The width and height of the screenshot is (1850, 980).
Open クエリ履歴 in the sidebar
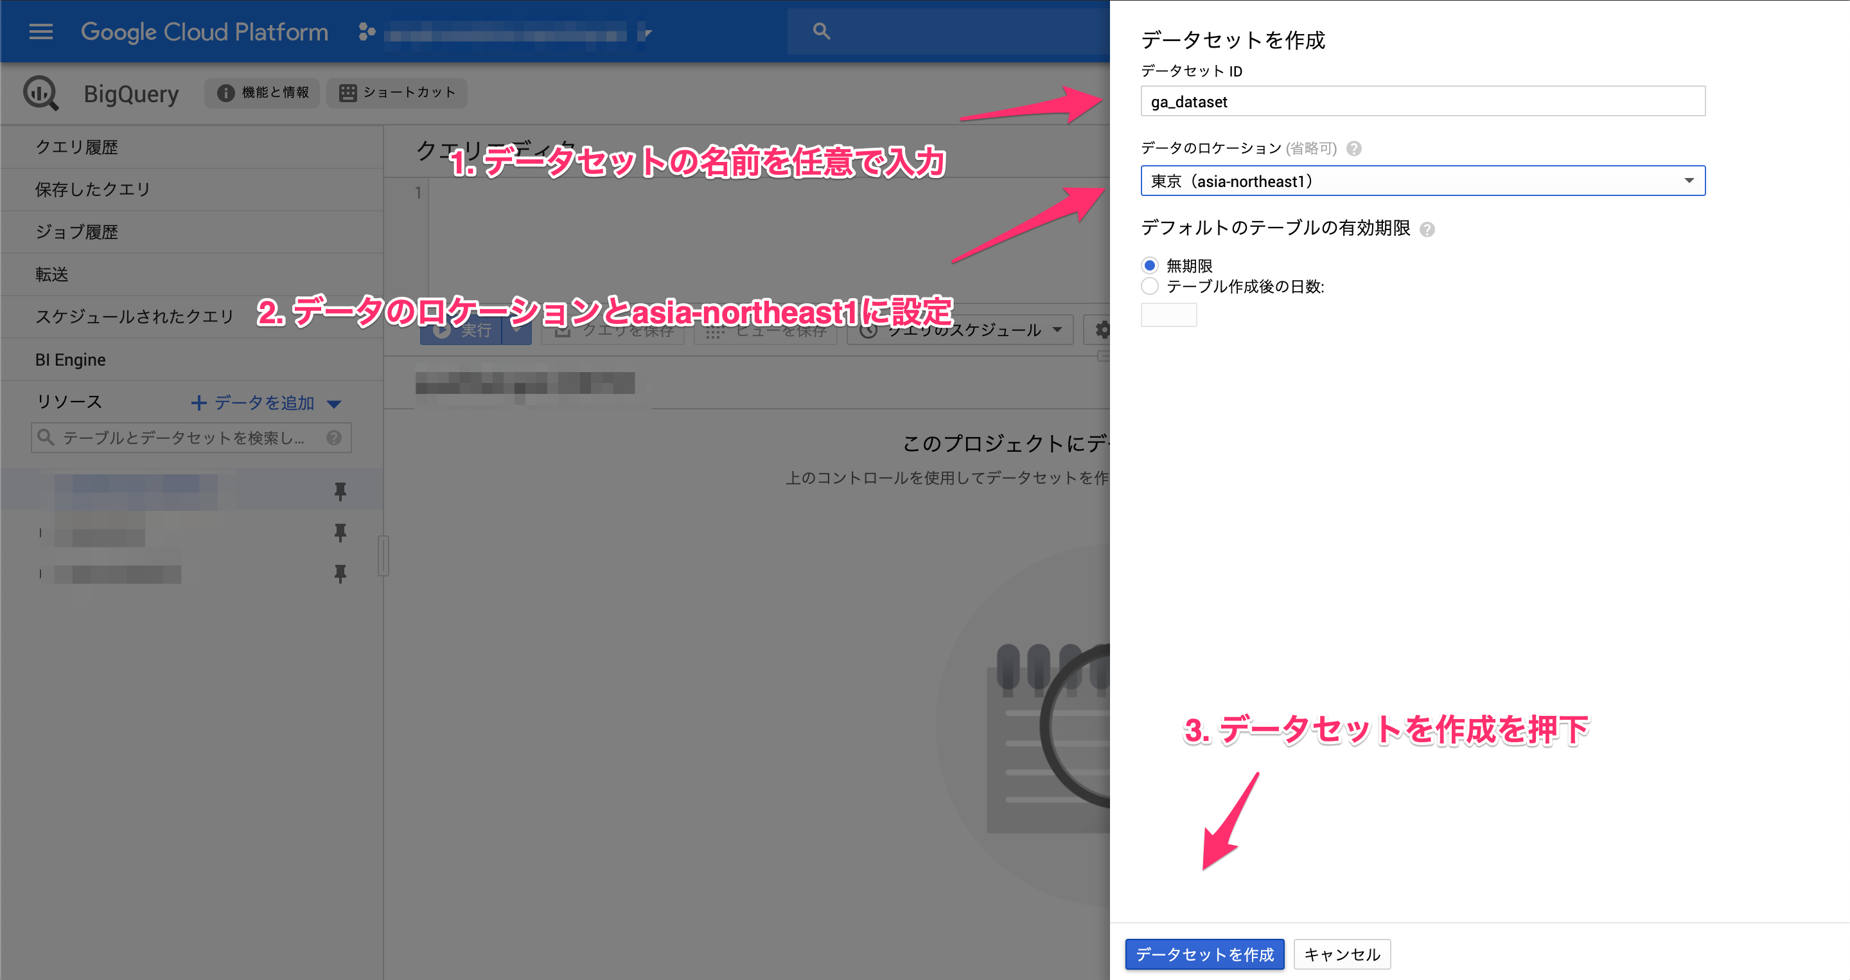pos(192,147)
